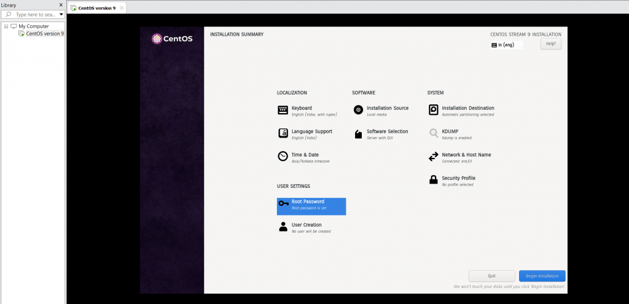Close the Library panel
Viewport: 629px width, 304px height.
pyautogui.click(x=61, y=5)
